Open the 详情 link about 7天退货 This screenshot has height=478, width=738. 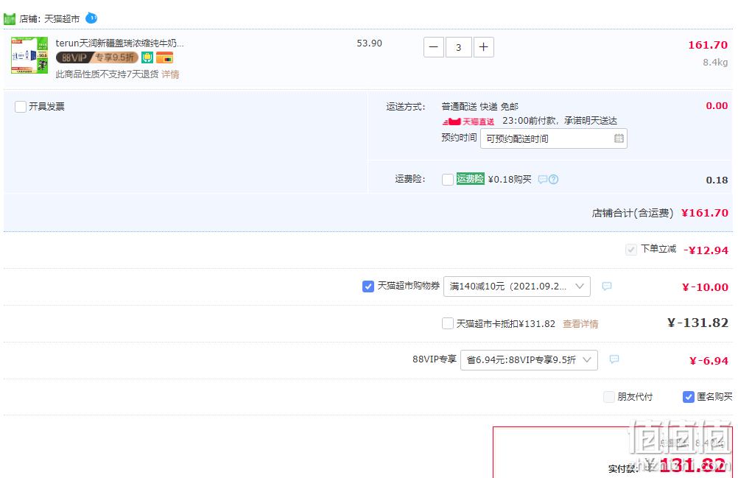point(170,74)
